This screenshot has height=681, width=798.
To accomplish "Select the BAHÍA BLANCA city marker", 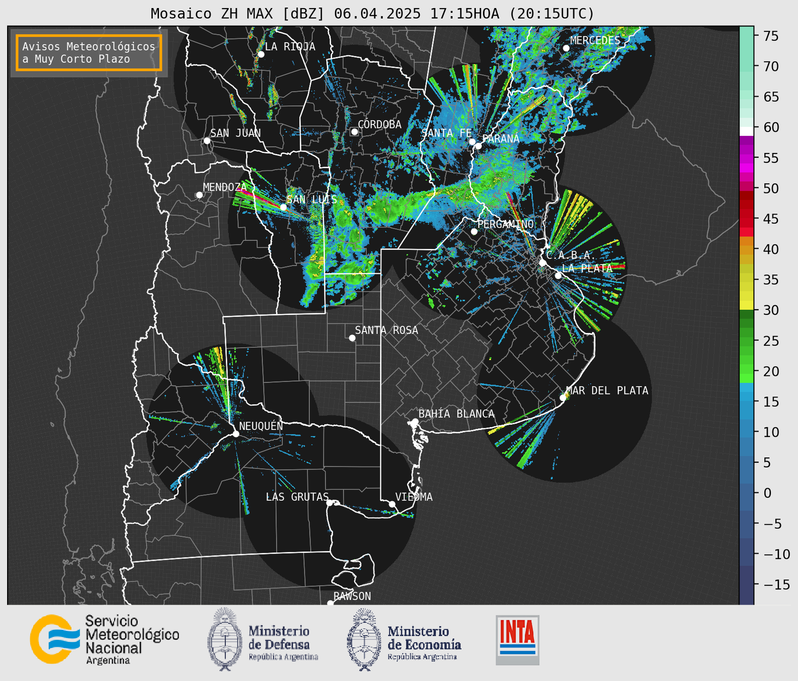I will click(415, 421).
